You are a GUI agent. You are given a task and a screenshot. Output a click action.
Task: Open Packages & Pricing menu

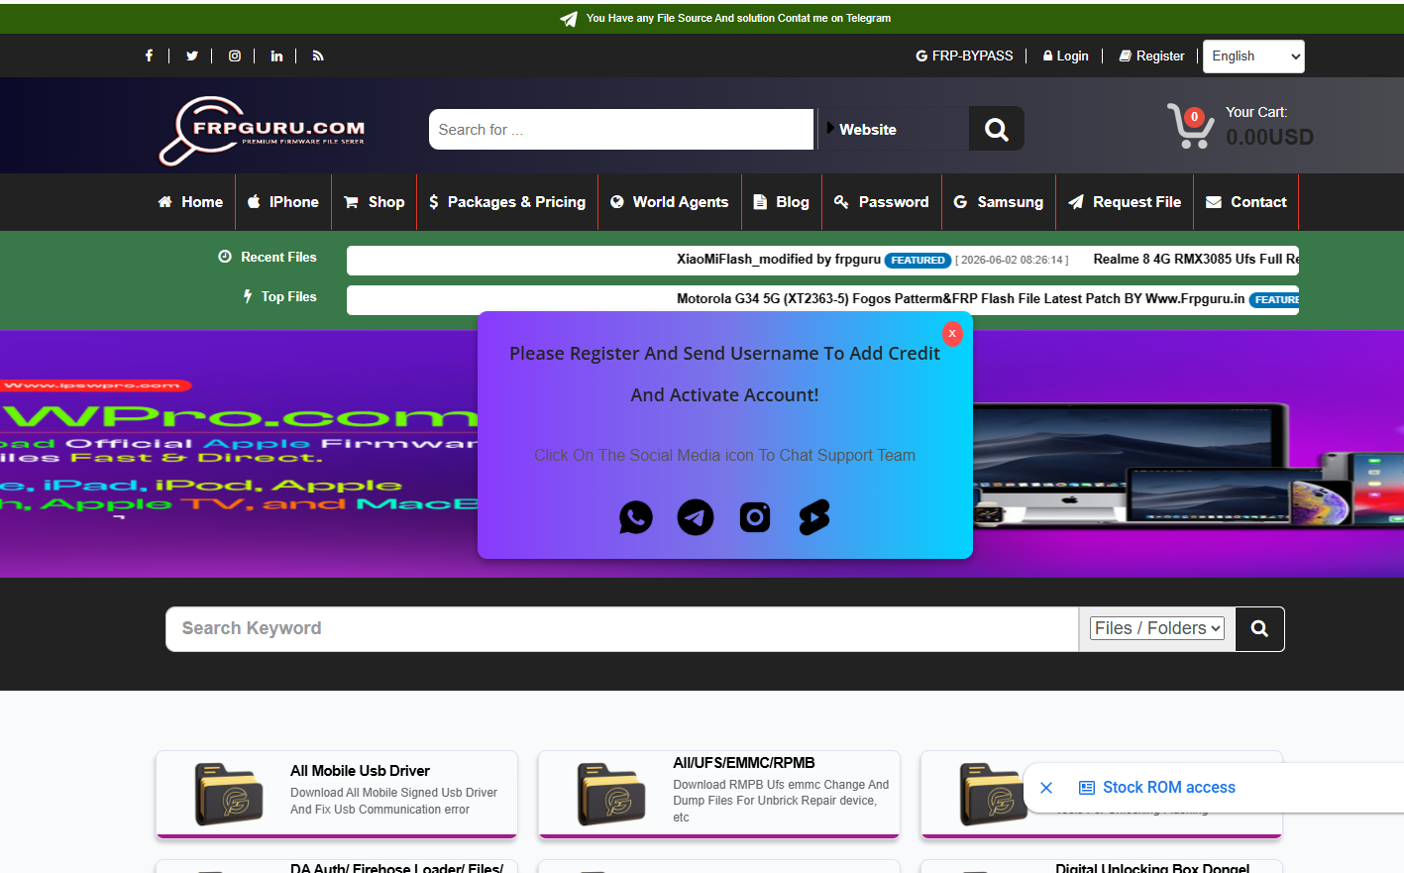coord(507,202)
